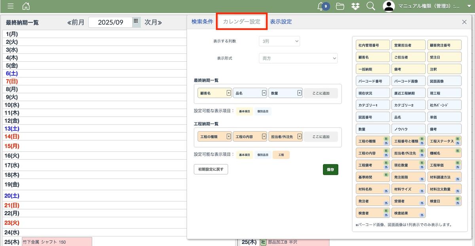Open the calendar grid picker icon
This screenshot has height=246, width=475.
(136, 21)
